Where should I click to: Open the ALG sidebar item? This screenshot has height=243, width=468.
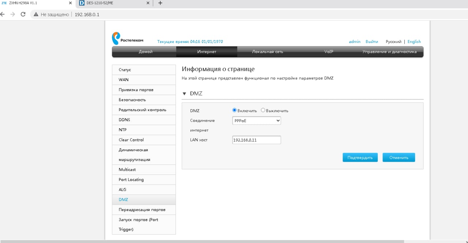144,190
